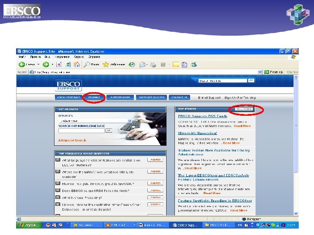Image resolution: width=314 pixels, height=235 pixels.
Task: Open the 'History-It's Happening!' story link
Action: pyautogui.click(x=198, y=133)
